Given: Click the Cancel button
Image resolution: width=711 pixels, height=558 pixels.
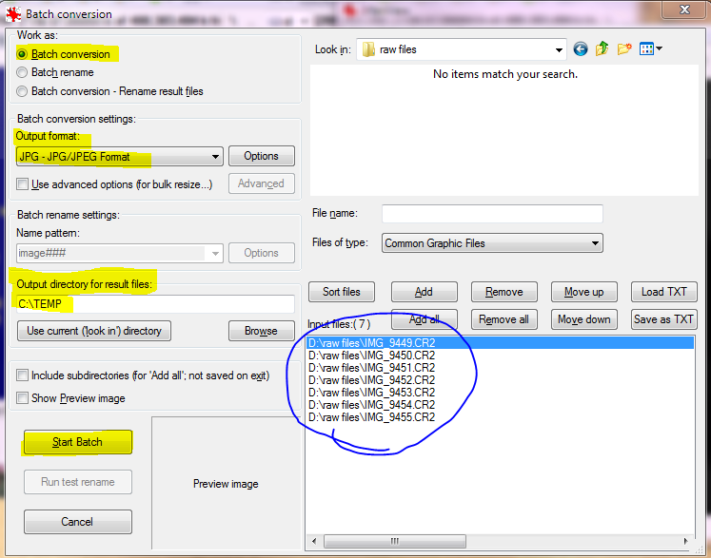Looking at the screenshot, I should point(78,522).
